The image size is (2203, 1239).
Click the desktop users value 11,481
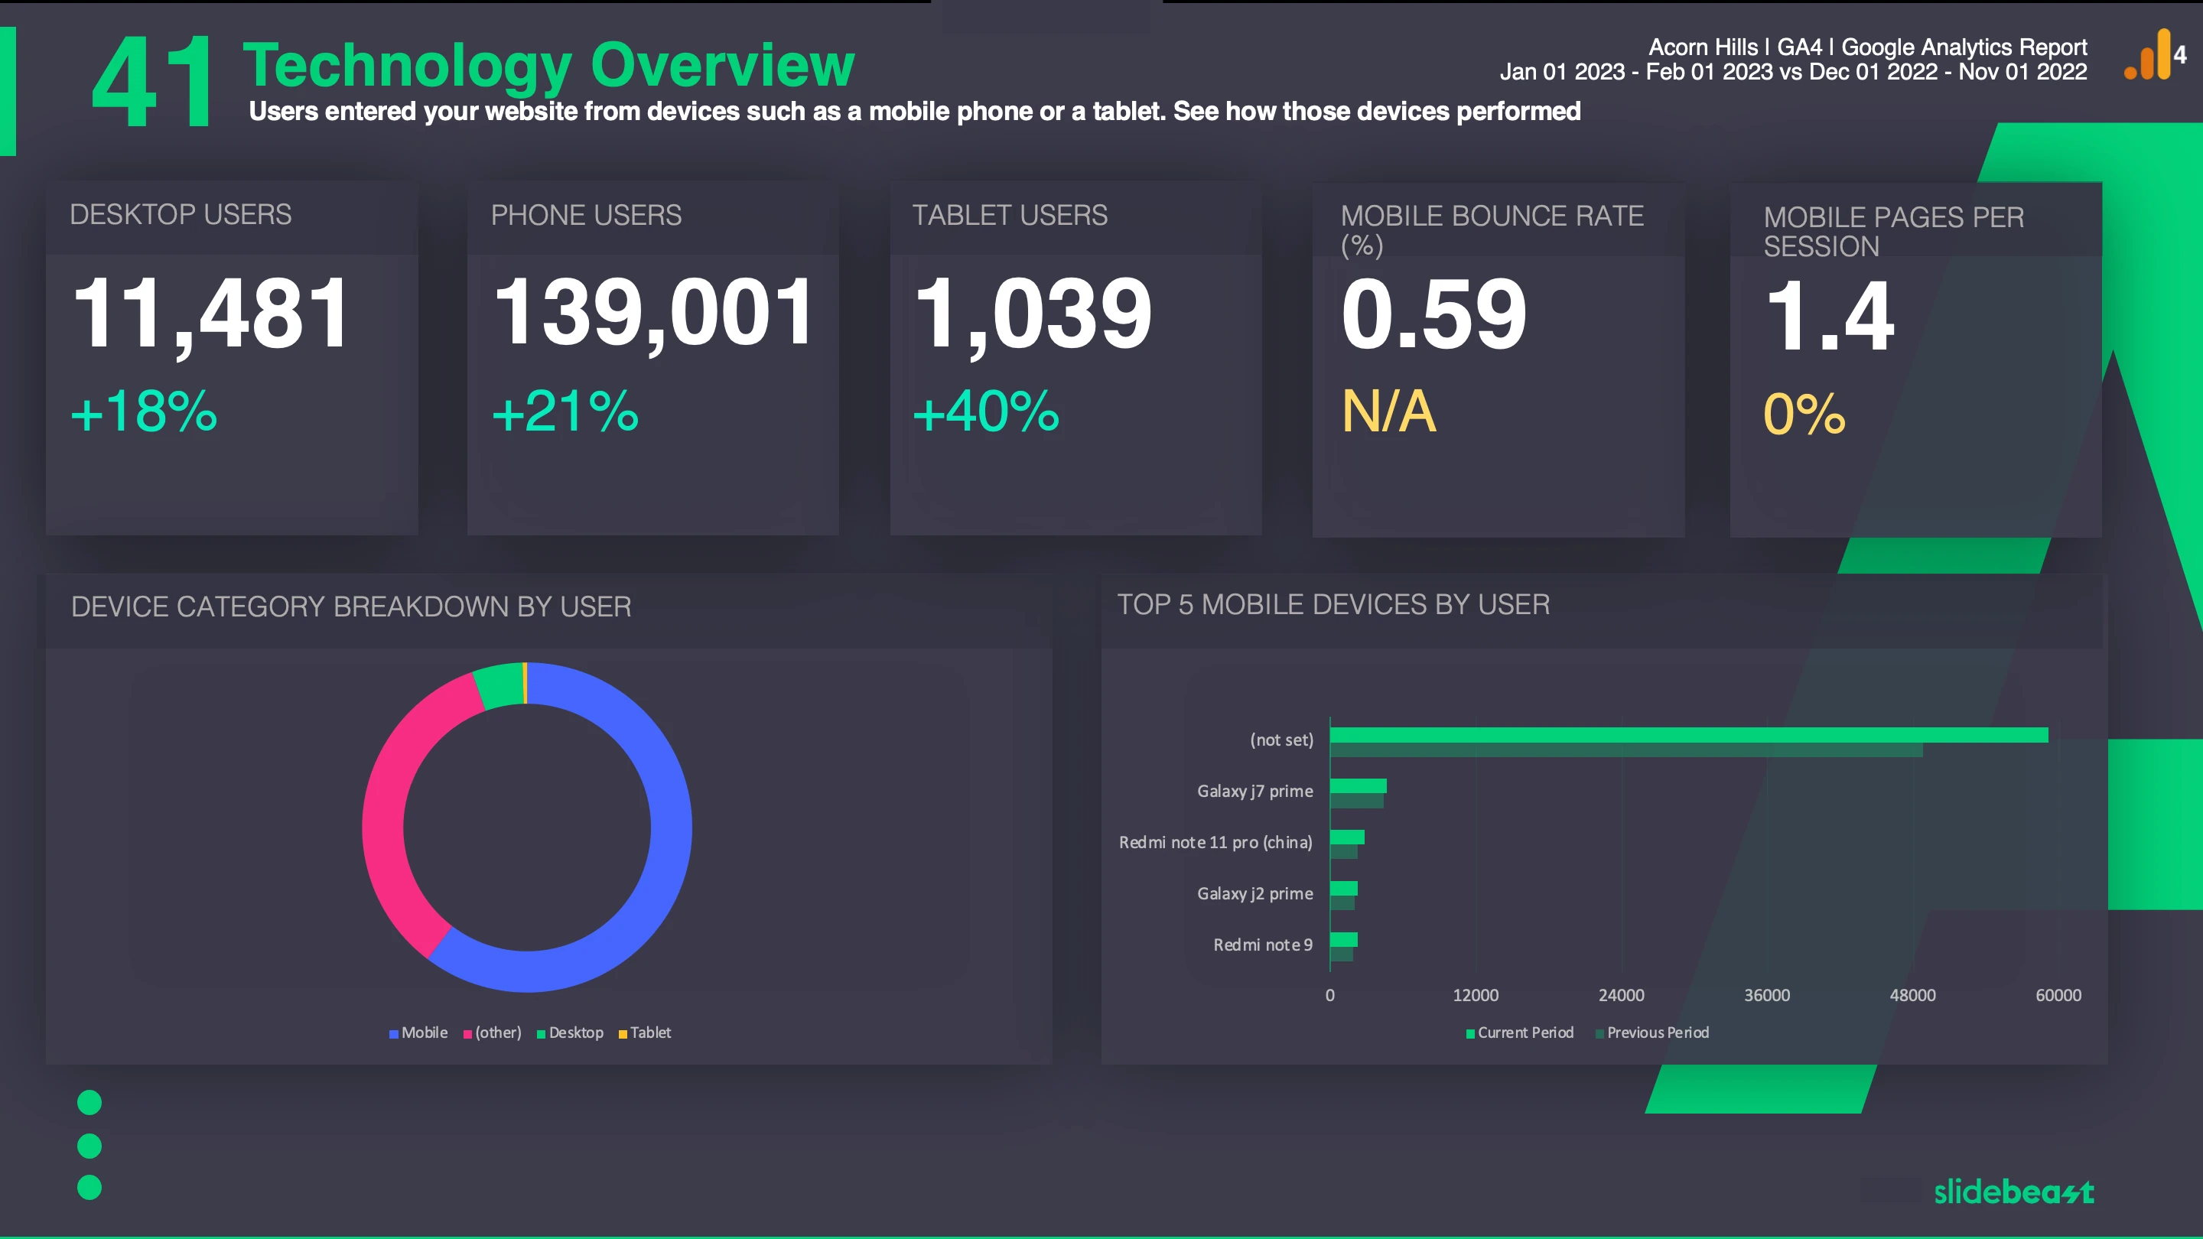coord(211,314)
